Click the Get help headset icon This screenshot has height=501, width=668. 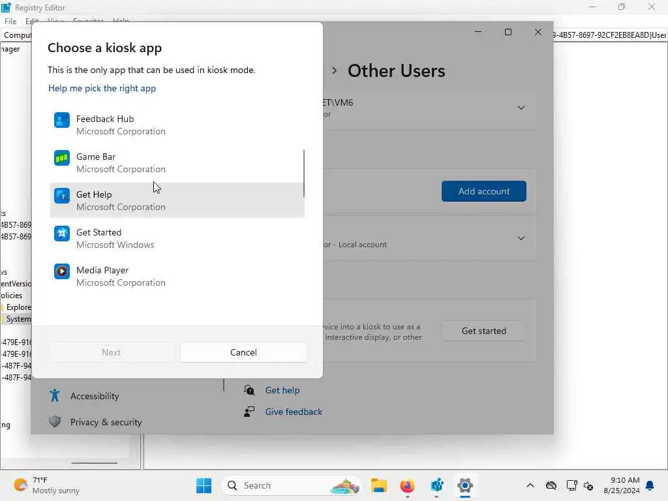pyautogui.click(x=249, y=390)
